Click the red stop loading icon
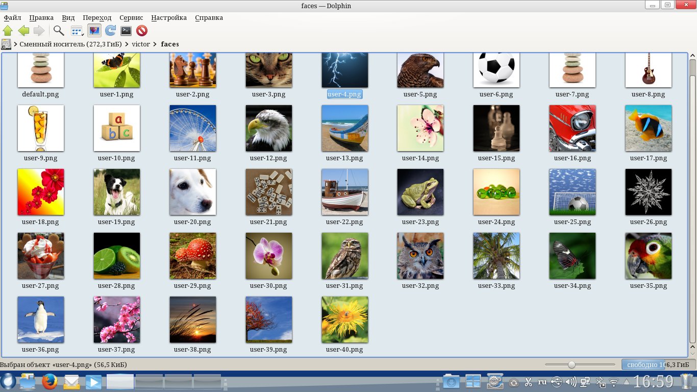This screenshot has width=697, height=392. point(142,31)
